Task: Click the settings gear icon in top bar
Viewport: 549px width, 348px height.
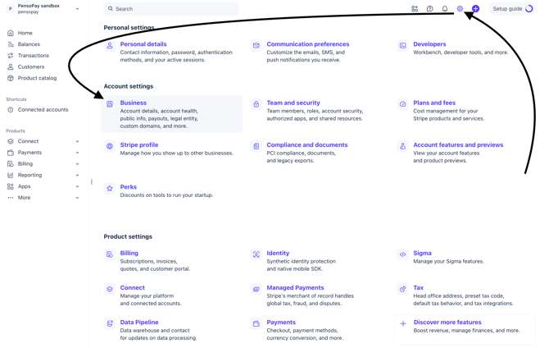Action: [x=460, y=9]
